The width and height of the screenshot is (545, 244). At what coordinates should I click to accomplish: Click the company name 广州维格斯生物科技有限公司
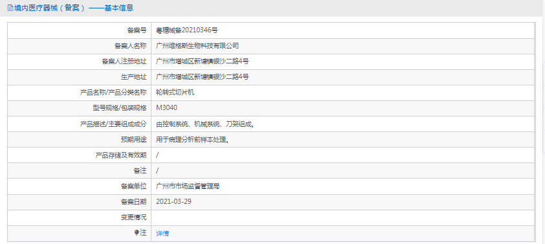click(197, 46)
